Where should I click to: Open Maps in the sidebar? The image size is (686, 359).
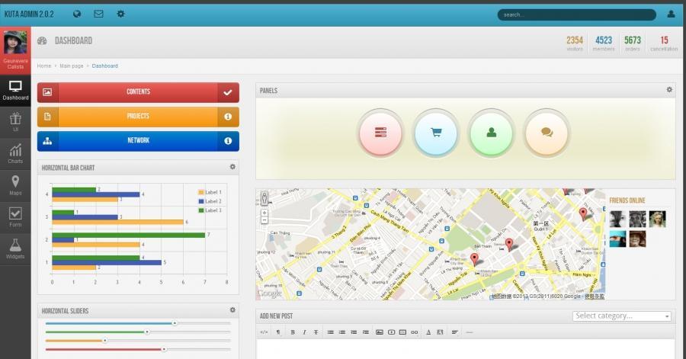[x=15, y=186]
